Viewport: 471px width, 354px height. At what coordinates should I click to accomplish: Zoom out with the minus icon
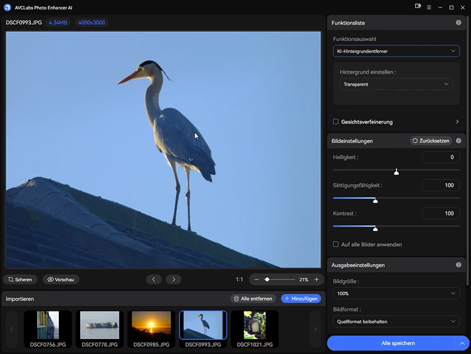coord(257,280)
